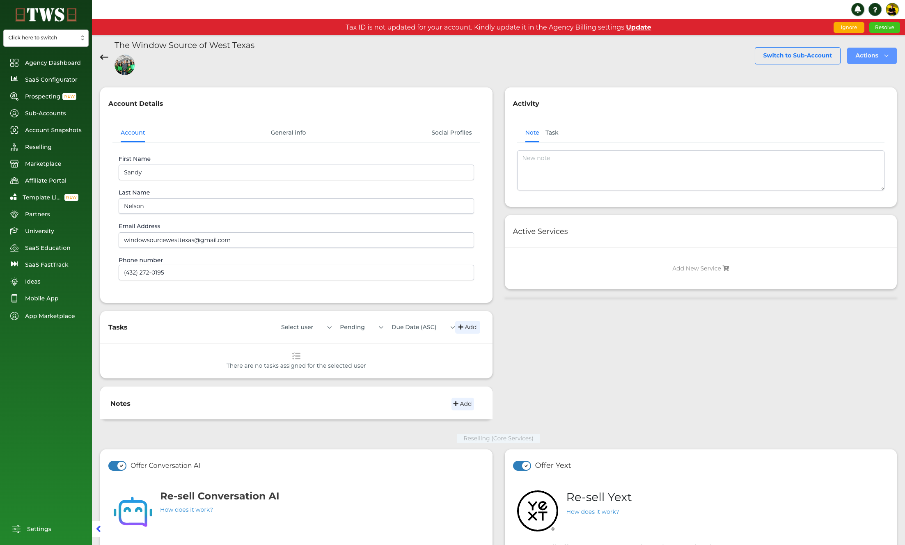
Task: Click the New note text area
Action: (x=701, y=170)
